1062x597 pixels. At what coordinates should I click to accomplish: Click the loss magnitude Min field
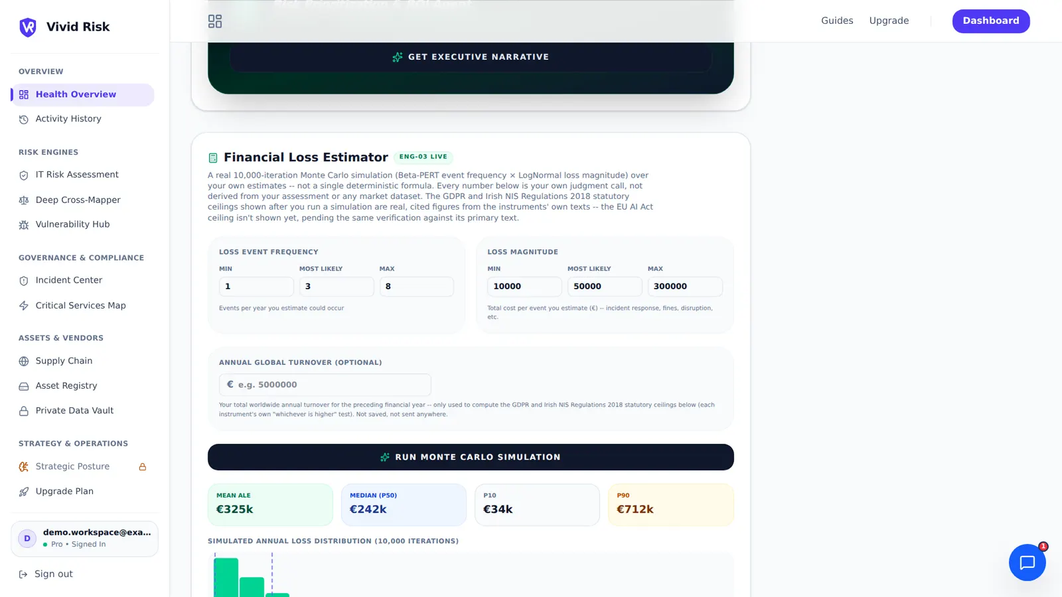click(524, 287)
